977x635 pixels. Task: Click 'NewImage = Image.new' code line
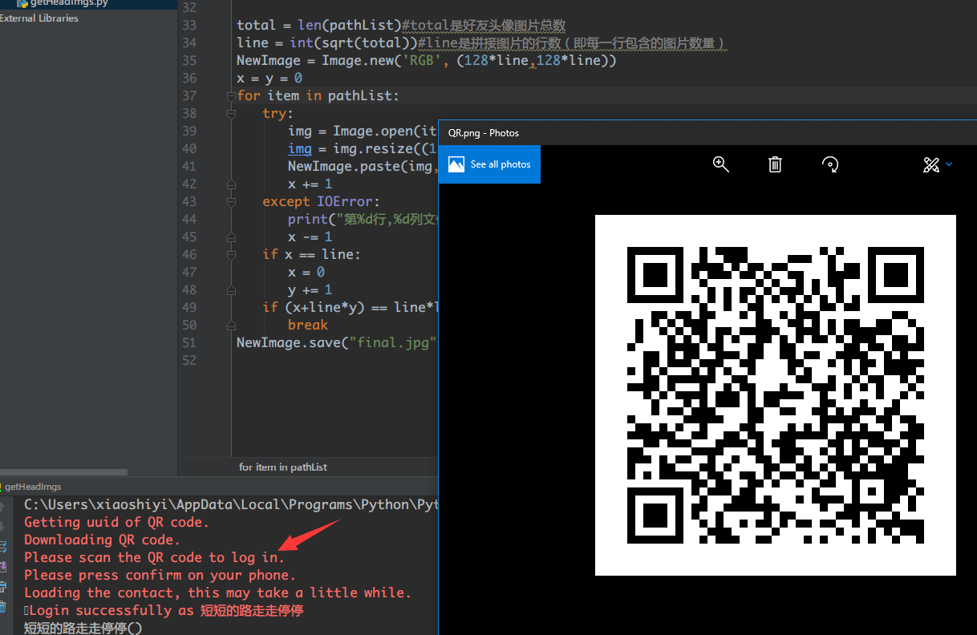click(427, 60)
